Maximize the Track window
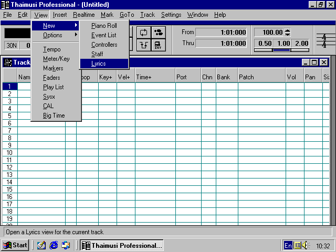The height and width of the screenshot is (252, 336). tap(314, 62)
